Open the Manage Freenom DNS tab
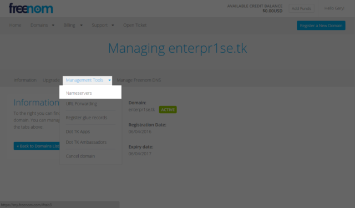The height and width of the screenshot is (208, 355). point(139,80)
